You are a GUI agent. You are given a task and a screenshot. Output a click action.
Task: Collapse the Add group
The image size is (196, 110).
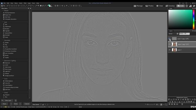tap(3, 22)
